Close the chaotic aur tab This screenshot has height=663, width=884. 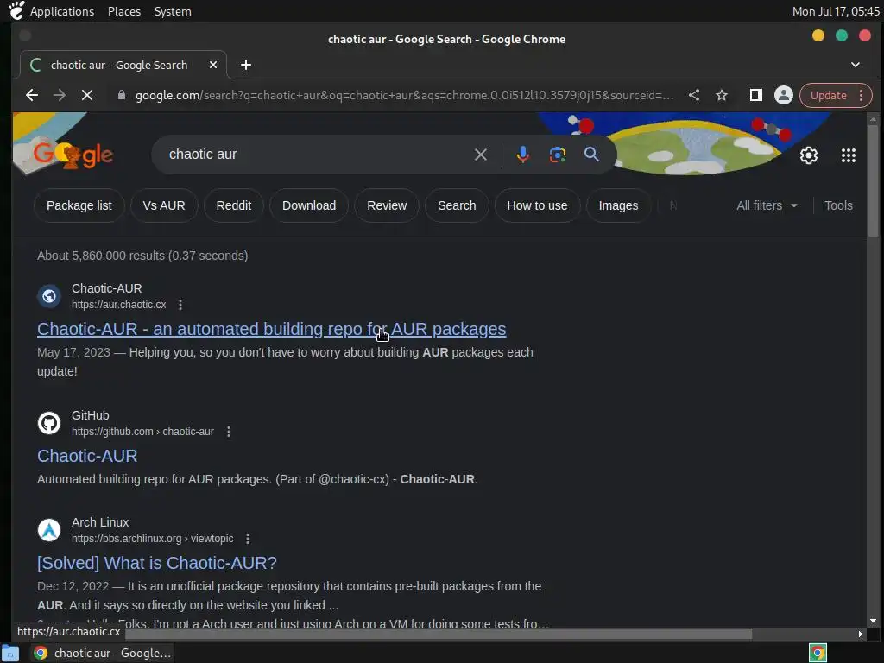pyautogui.click(x=213, y=65)
